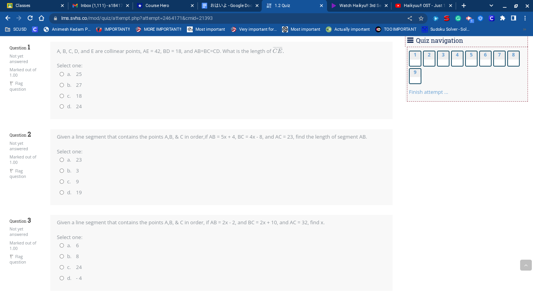This screenshot has width=533, height=299.
Task: Close the Course Hero tab
Action: click(192, 6)
